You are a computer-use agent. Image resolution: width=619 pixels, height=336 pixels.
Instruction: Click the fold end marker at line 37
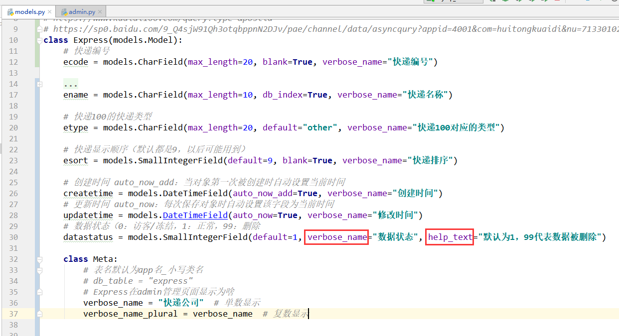point(39,314)
